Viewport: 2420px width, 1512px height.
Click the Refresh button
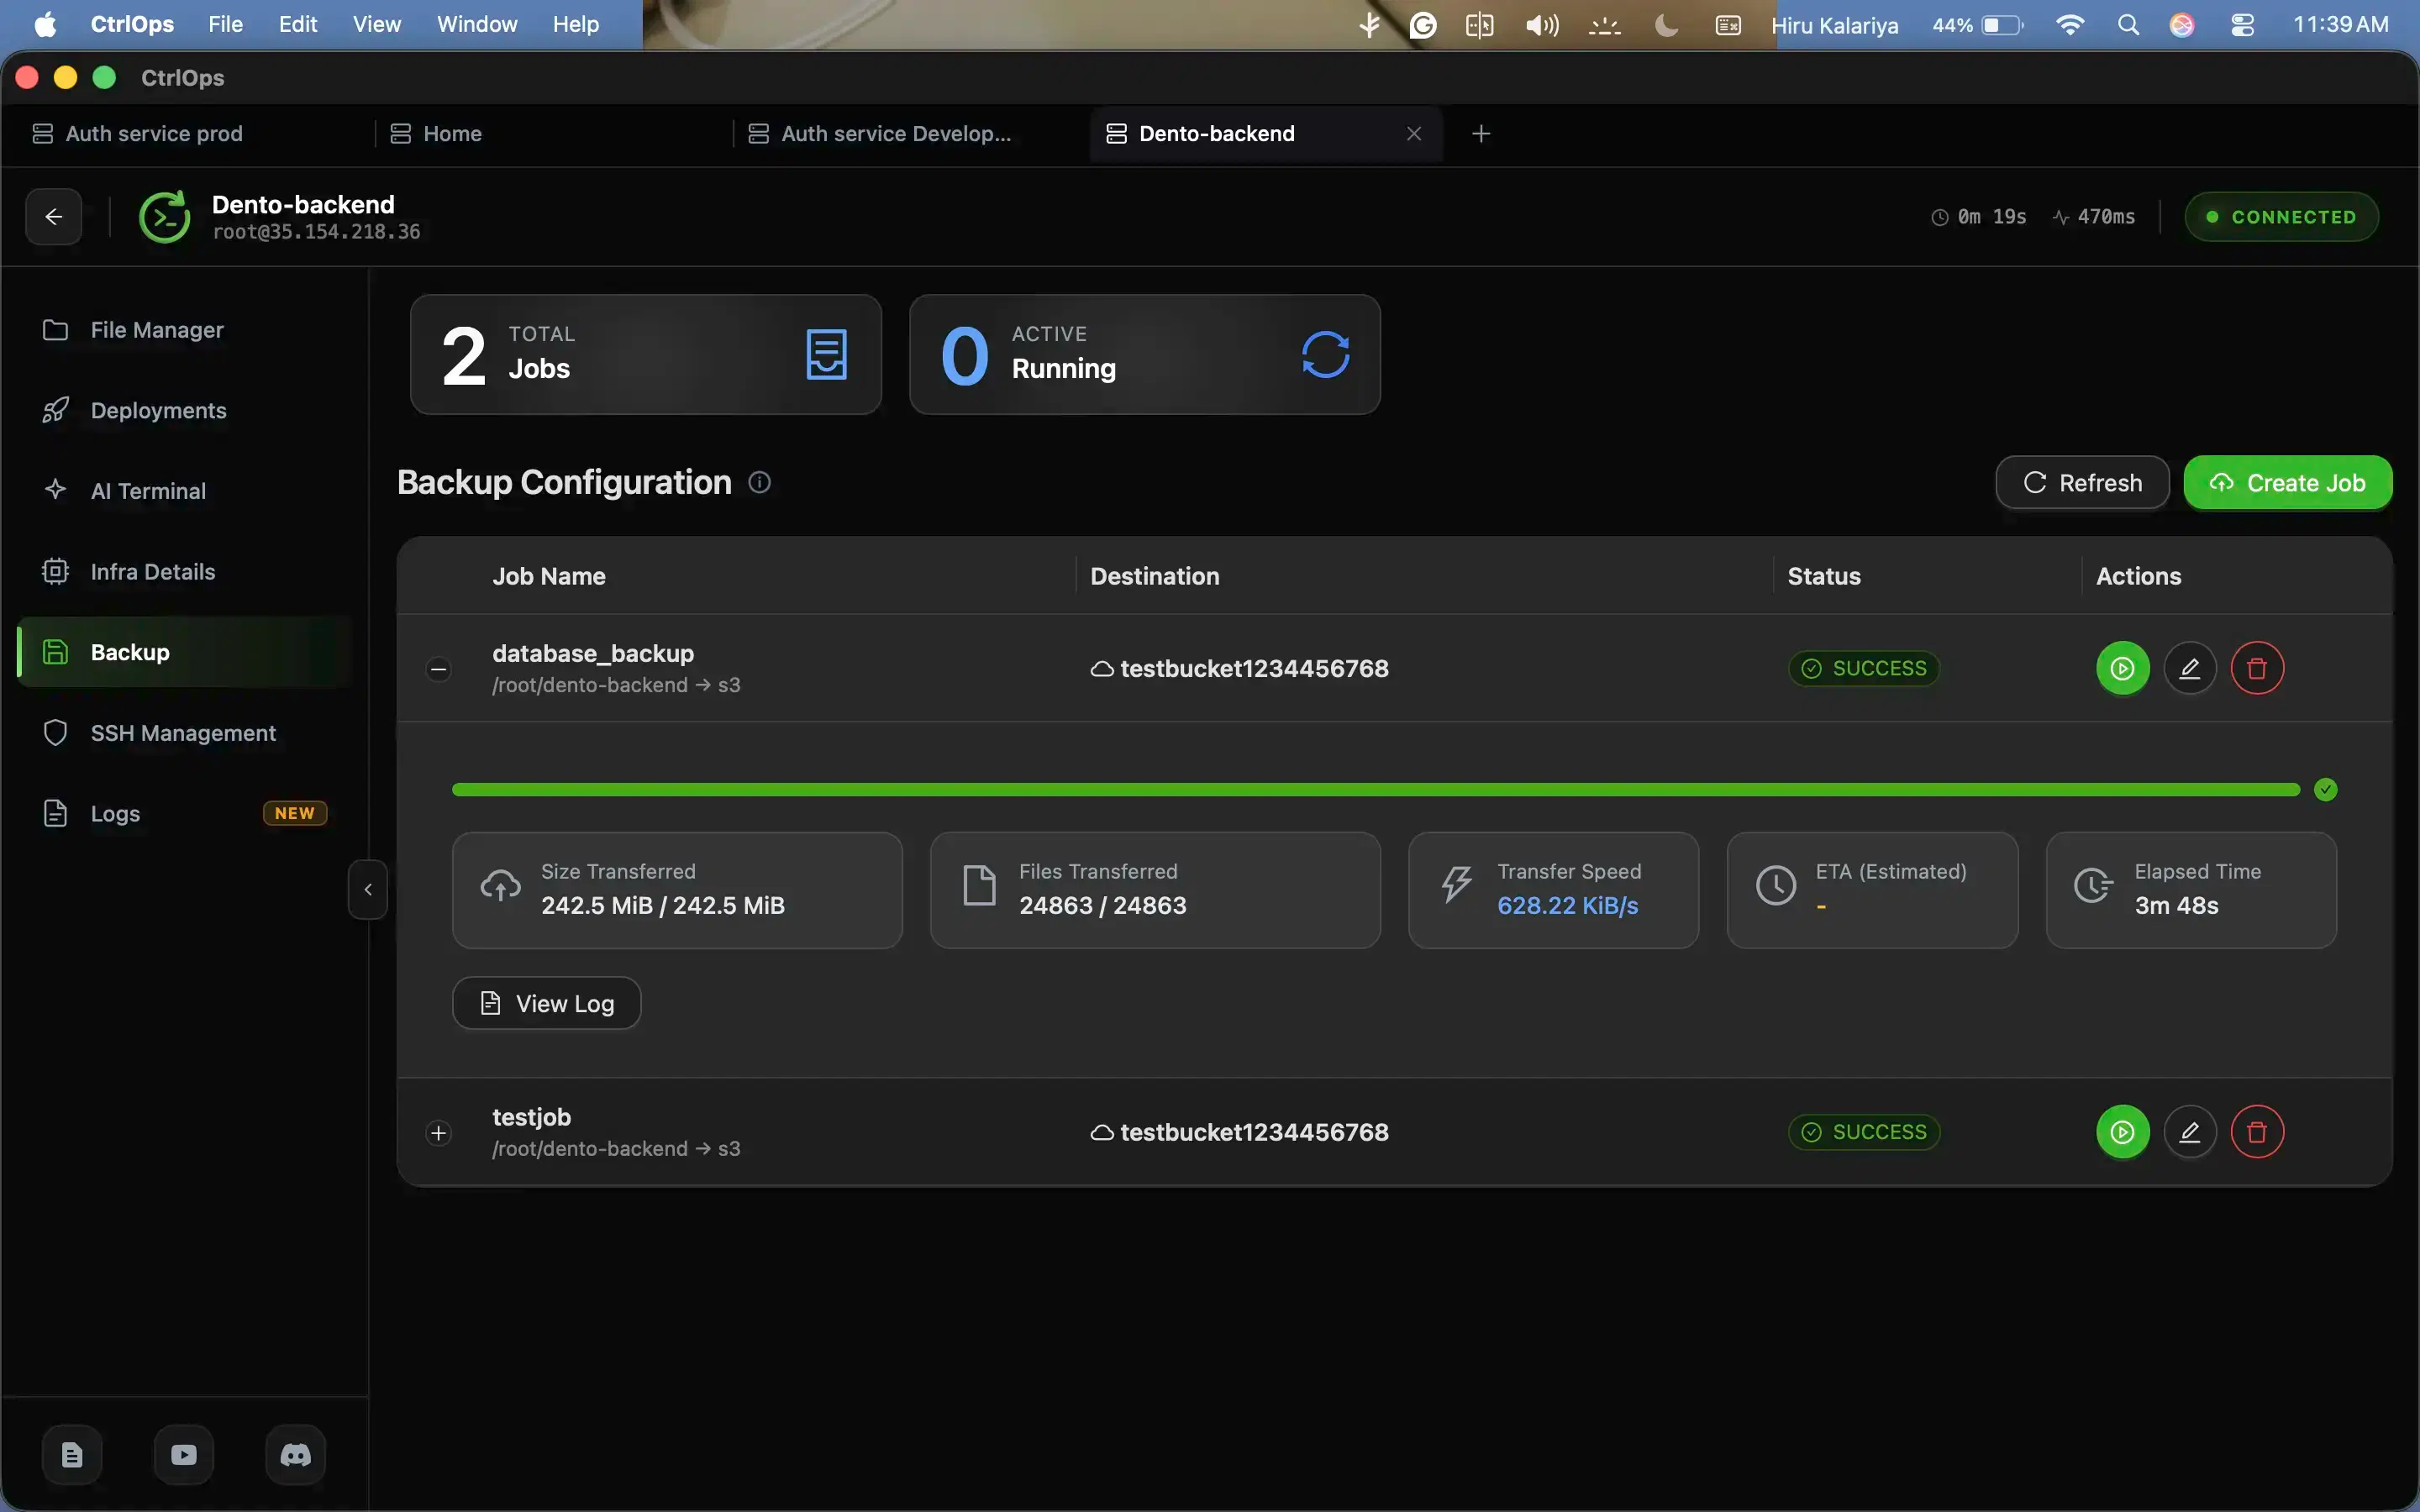click(x=2082, y=483)
